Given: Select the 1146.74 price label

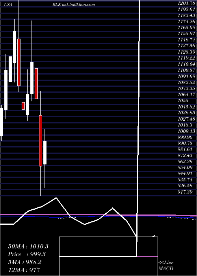Looking at the screenshot, I should pos(186,39).
